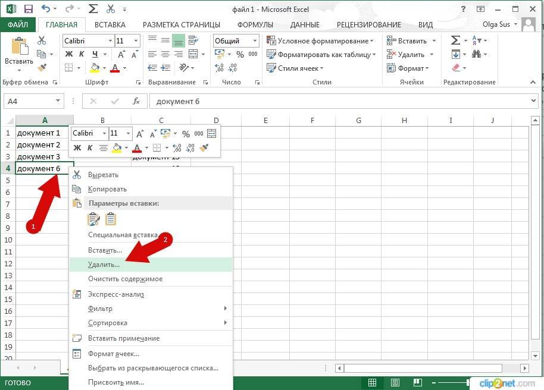Image resolution: width=544 pixels, height=390 pixels.
Task: Select Вырезать in context menu
Action: click(151, 175)
